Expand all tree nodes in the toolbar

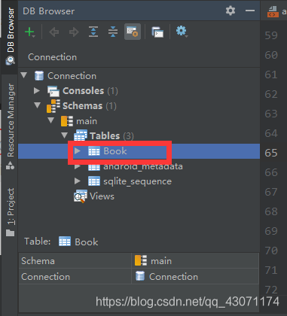tap(93, 32)
